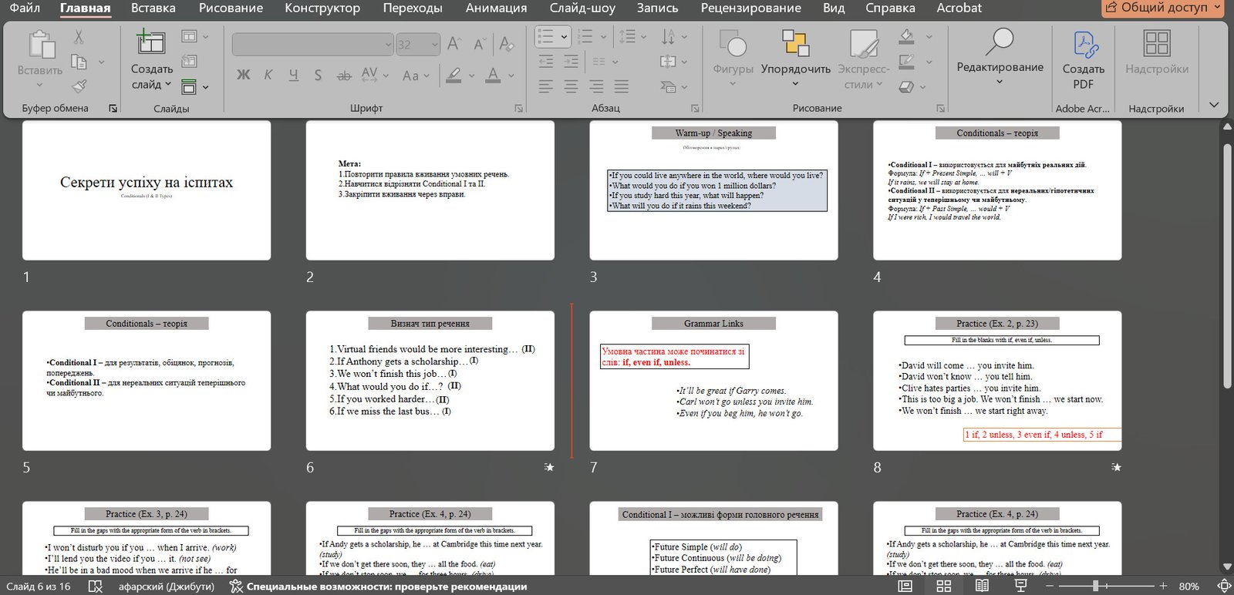Viewport: 1234px width, 595px height.
Task: Toggle Reading view button in status bar
Action: click(982, 587)
